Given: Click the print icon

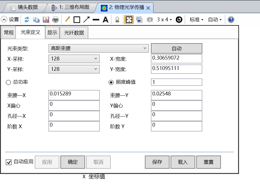Looking at the screenshot, I should pyautogui.click(x=55, y=20).
